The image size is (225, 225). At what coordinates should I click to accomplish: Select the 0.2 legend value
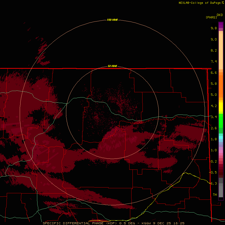pyautogui.click(x=214, y=161)
